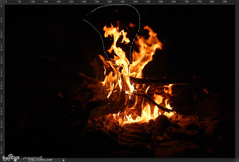239x162 pixels.
Task: Open the status bar info arrow menu
Action: [x=64, y=160]
